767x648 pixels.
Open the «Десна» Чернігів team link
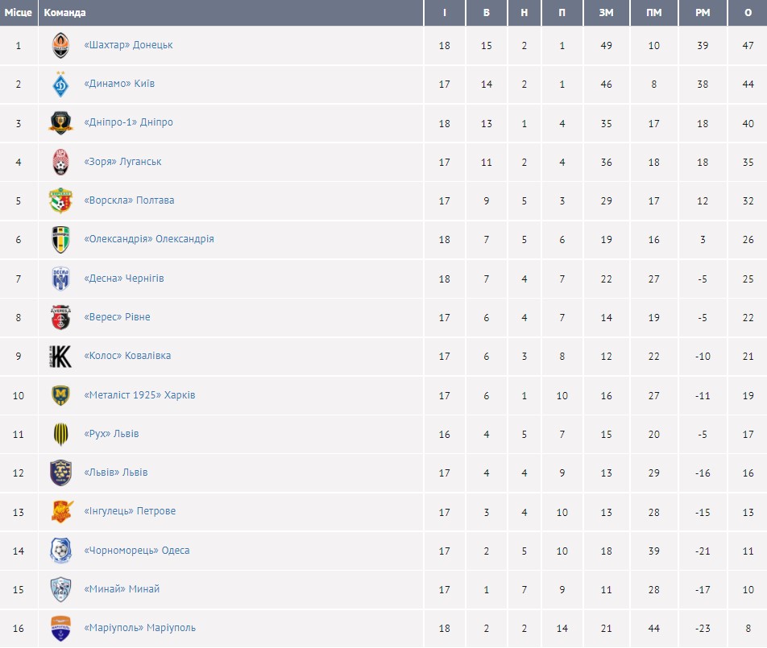[124, 279]
